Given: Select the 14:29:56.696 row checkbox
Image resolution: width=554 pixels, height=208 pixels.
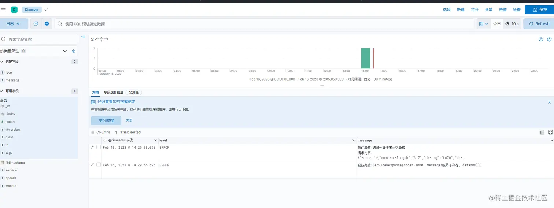Looking at the screenshot, I should click(99, 147).
